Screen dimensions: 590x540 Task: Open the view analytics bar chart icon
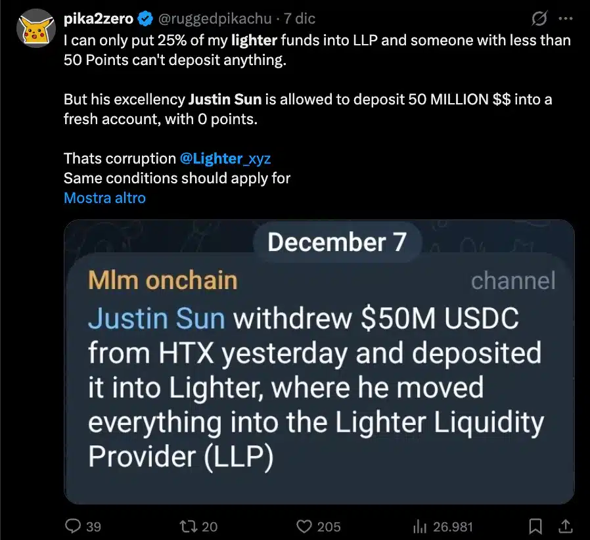click(x=420, y=526)
